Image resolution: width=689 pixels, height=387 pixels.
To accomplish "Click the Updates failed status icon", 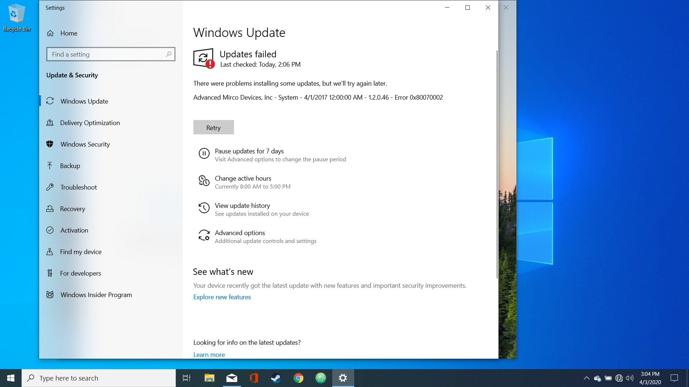I will pyautogui.click(x=204, y=58).
